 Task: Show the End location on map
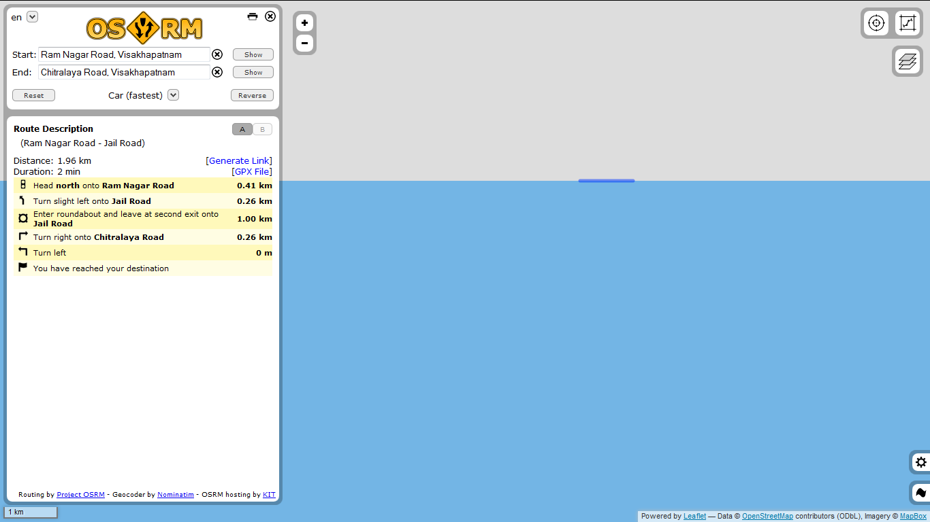pos(253,72)
